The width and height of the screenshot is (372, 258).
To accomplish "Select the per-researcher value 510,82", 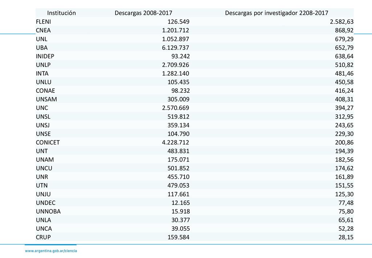I will pos(344,65).
